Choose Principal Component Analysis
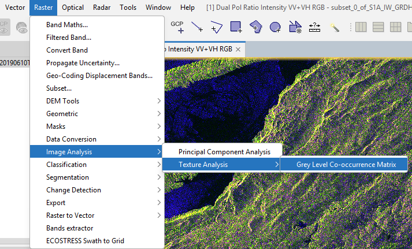The width and height of the screenshot is (412, 249). 224,152
